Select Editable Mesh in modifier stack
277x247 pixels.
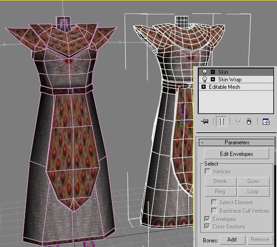pyautogui.click(x=224, y=87)
